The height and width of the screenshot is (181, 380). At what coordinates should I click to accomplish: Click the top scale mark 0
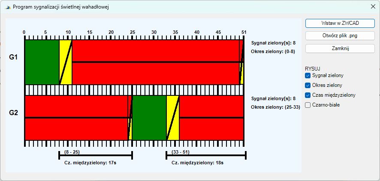[24, 32]
